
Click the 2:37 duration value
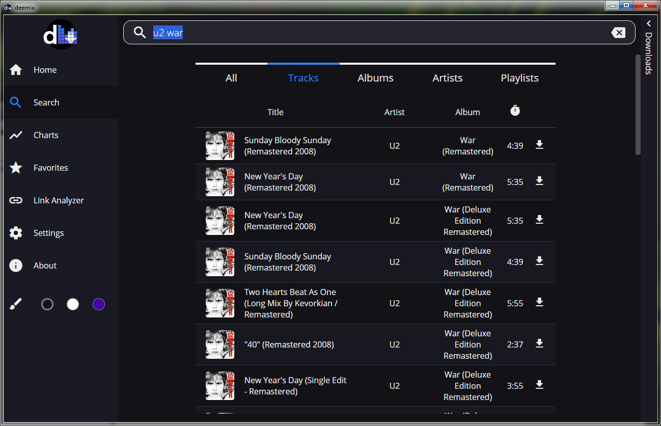(515, 344)
